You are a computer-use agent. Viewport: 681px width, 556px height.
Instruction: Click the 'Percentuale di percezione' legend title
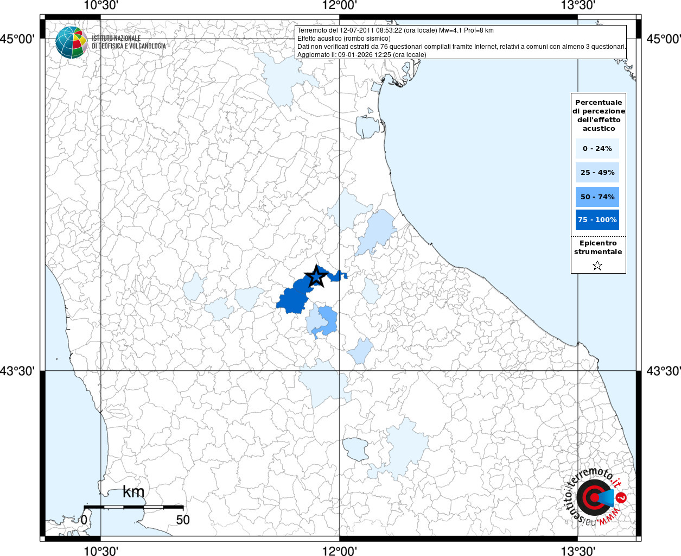click(599, 115)
